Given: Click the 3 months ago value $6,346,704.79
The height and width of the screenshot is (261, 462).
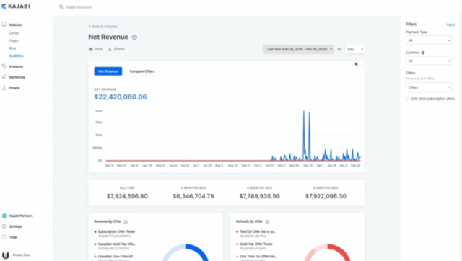Looking at the screenshot, I should click(193, 196).
